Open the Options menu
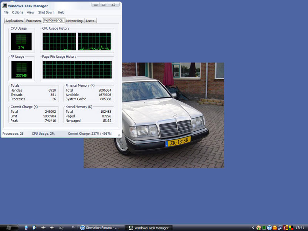This screenshot has width=308, height=231. (x=17, y=12)
